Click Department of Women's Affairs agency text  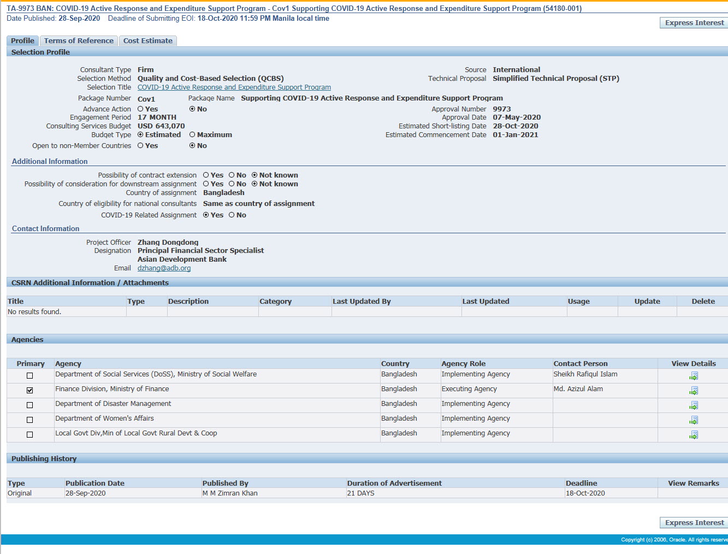[104, 419]
